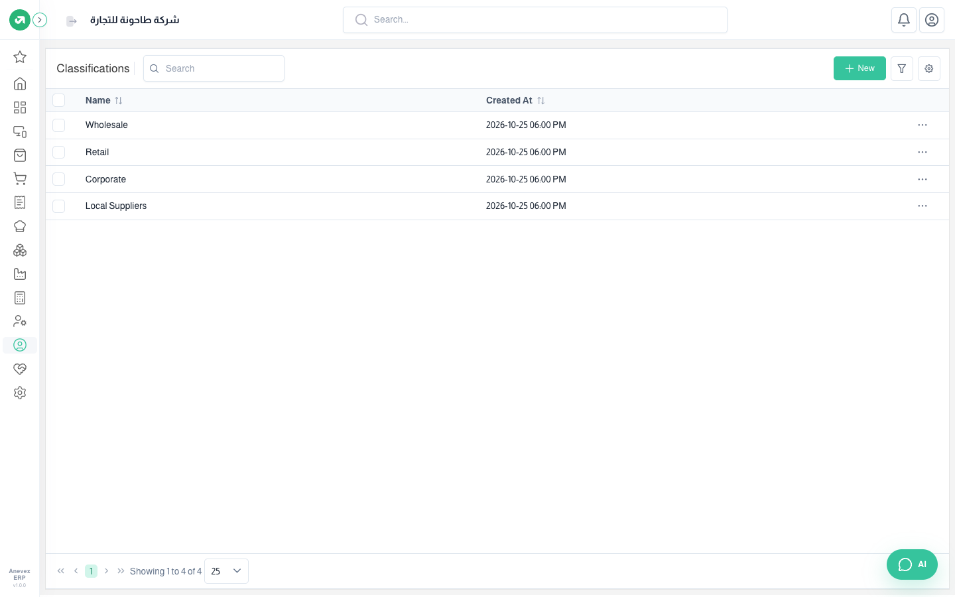The width and height of the screenshot is (955, 597).
Task: Open the shopping cart module icon
Action: pyautogui.click(x=20, y=178)
